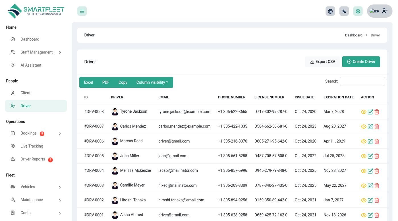Open AI Assistant in the sidebar
Viewport: 398px width, 221px height.
click(x=36, y=65)
